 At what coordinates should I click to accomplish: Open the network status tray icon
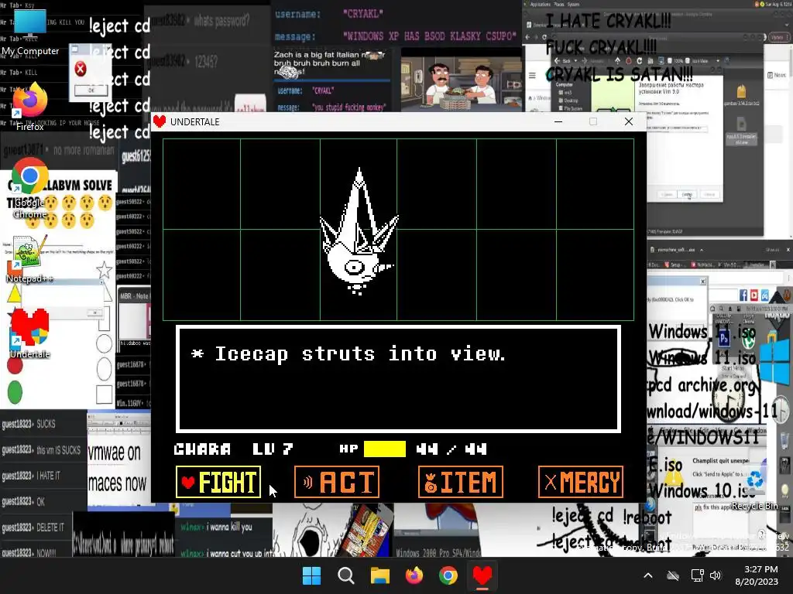point(698,575)
